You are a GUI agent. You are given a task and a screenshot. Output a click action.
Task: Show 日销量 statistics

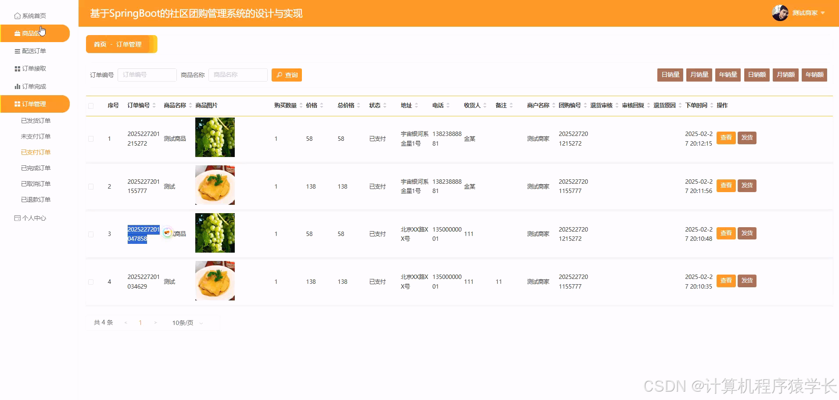coord(670,75)
